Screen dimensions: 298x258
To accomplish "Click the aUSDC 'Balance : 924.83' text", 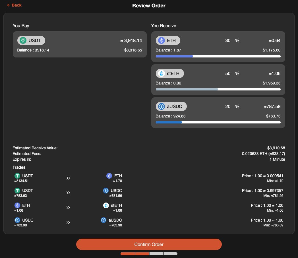I will 171,116.
